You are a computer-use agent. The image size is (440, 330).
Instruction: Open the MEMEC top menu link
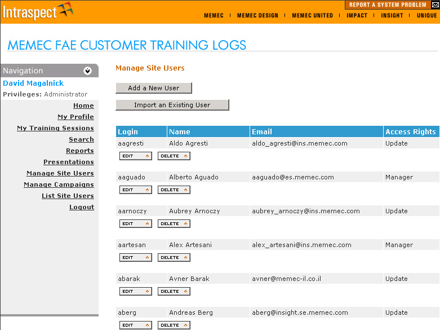[214, 15]
